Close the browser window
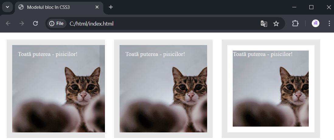 [x=329, y=7]
